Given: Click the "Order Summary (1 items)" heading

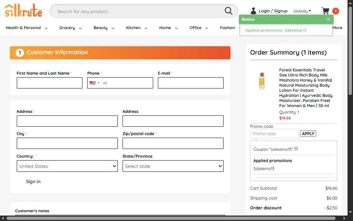Looking at the screenshot, I should 288,52.
